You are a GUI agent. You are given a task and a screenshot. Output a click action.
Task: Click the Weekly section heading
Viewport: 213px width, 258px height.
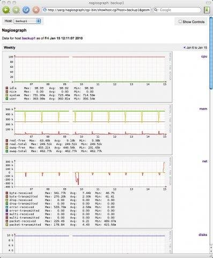click(10, 48)
